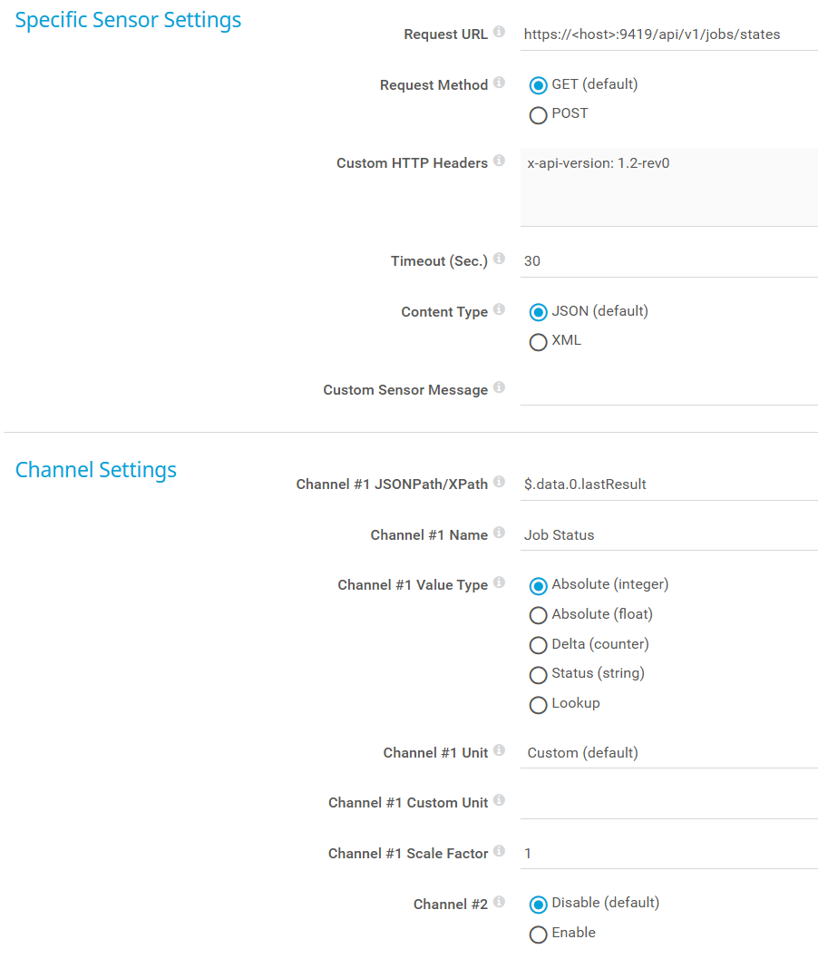
Task: Show help for Content Type setting
Action: click(x=500, y=310)
